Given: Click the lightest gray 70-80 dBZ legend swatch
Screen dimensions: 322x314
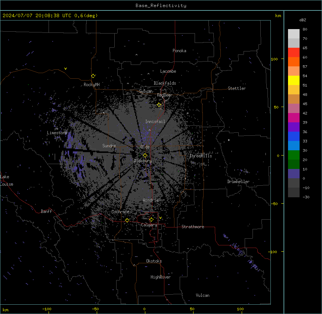Looking at the screenshot, I should (x=294, y=34).
